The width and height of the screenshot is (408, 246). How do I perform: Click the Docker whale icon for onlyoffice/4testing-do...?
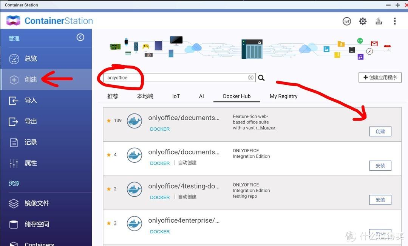(x=134, y=189)
